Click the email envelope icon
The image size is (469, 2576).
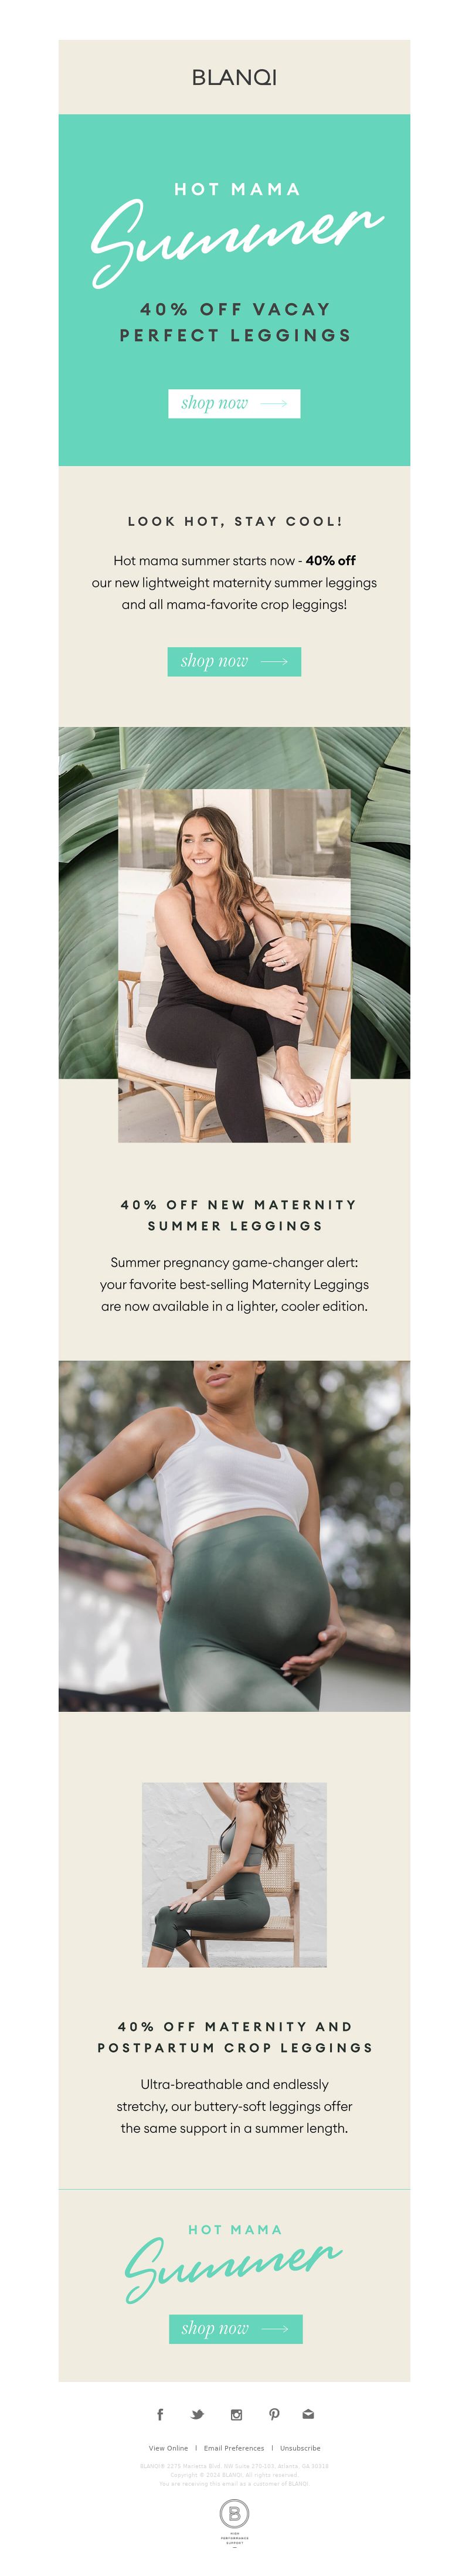pyautogui.click(x=308, y=2414)
